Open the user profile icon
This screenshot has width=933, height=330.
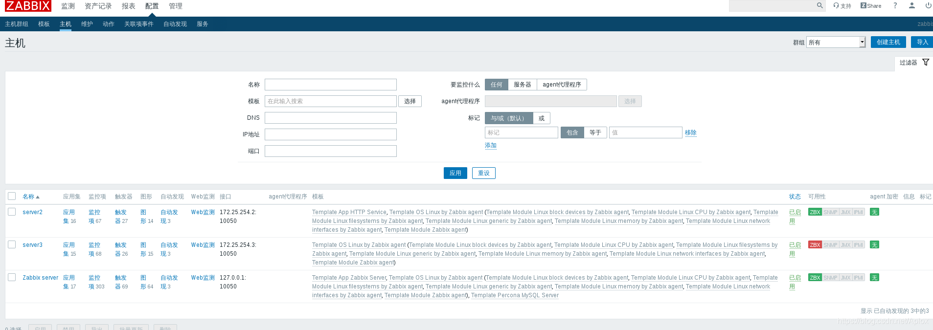(x=911, y=5)
